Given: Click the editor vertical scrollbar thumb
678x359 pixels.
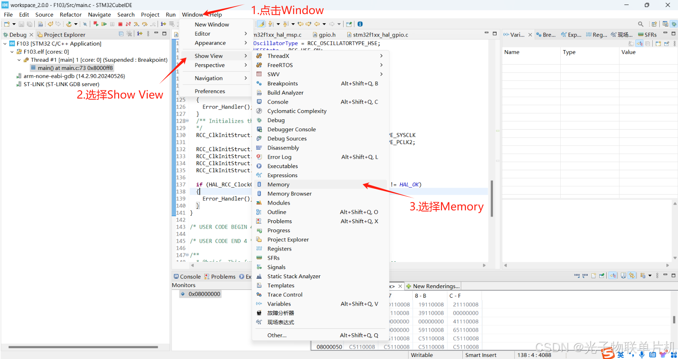Looking at the screenshot, I should tap(492, 199).
